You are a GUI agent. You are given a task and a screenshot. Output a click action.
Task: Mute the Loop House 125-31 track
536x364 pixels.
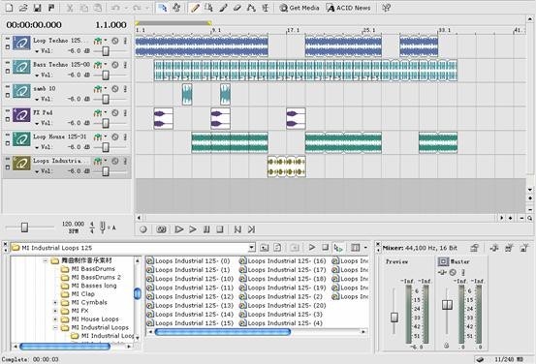pos(115,136)
